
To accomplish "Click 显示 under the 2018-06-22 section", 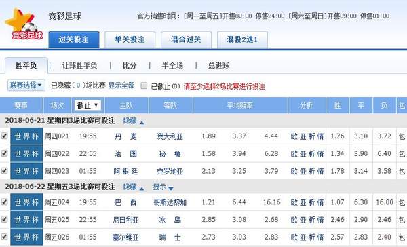I will (x=163, y=187).
